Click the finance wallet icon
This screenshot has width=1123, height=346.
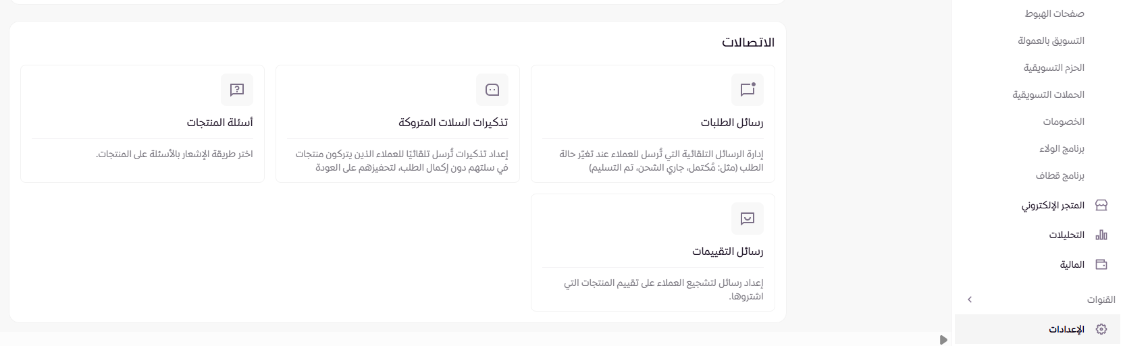pos(1101,264)
